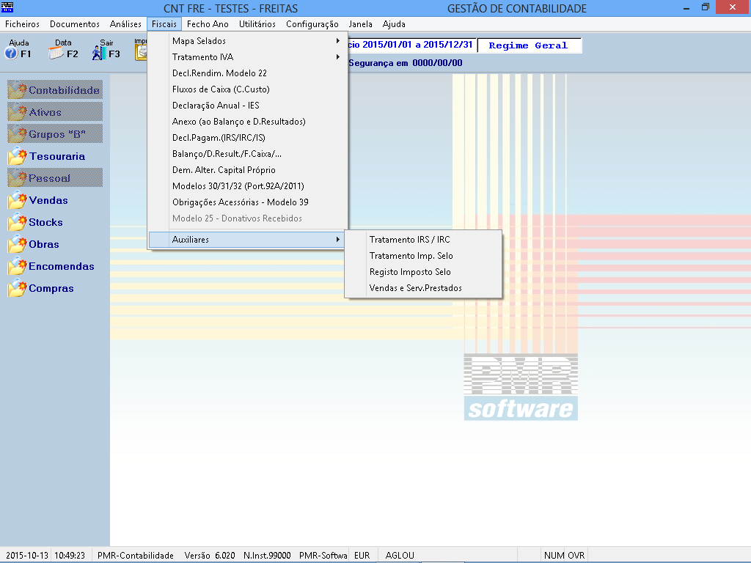Open the Utilitários menu

(x=257, y=24)
